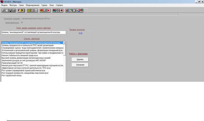Click the yellow list factor icon
Screen dimensions: 204x121
click(23, 11)
